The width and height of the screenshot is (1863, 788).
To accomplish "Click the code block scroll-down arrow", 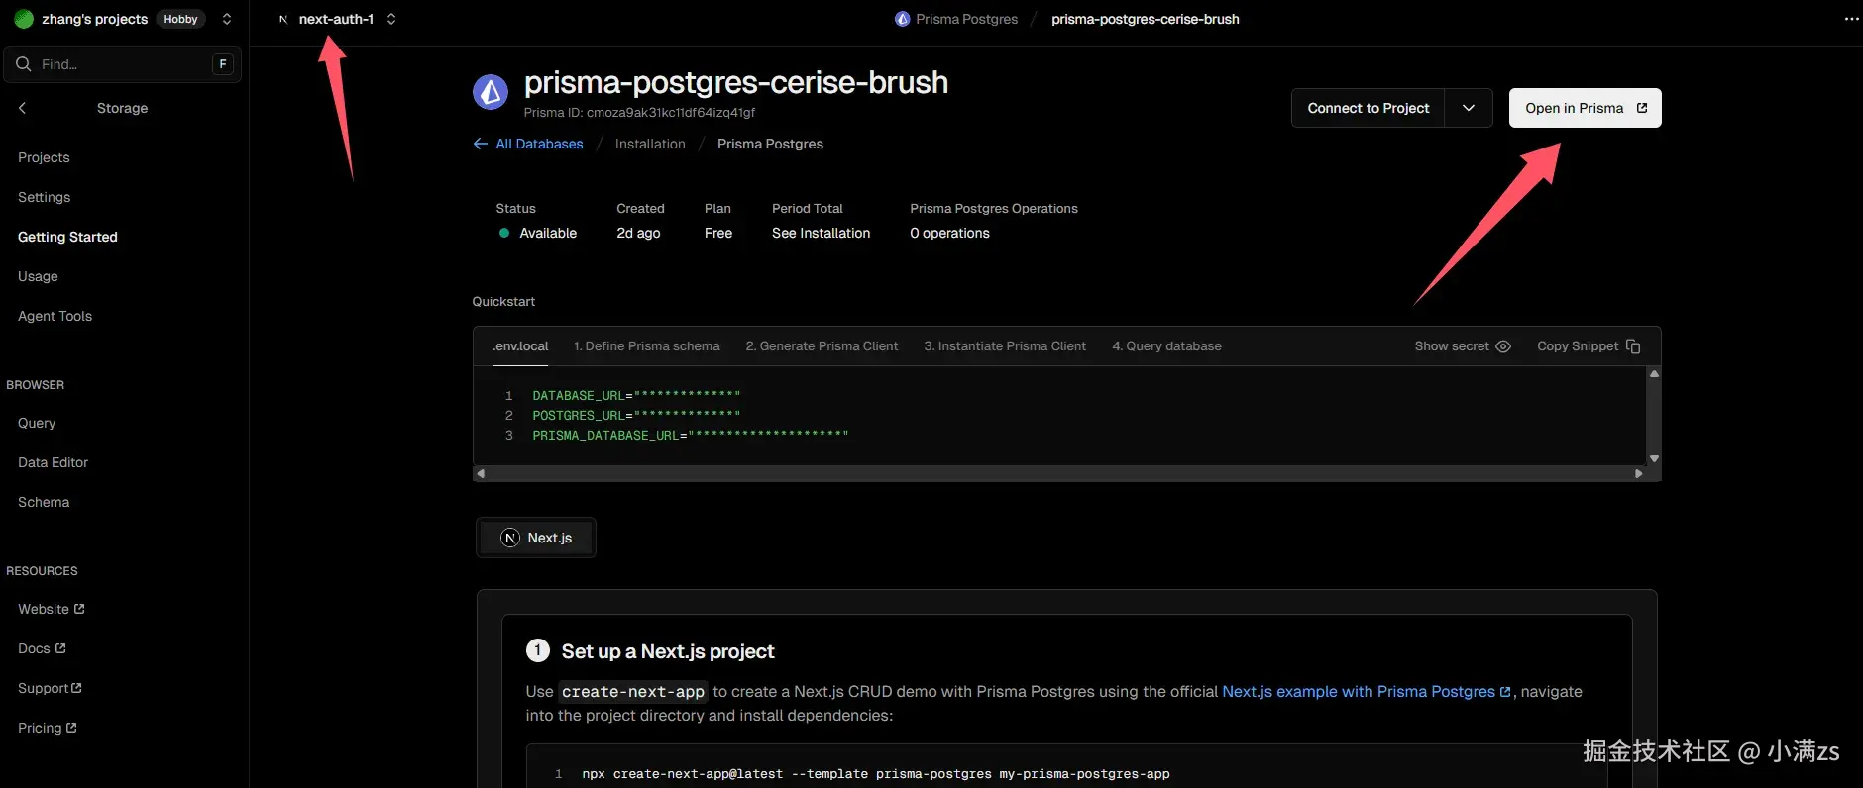I will coord(1654,458).
